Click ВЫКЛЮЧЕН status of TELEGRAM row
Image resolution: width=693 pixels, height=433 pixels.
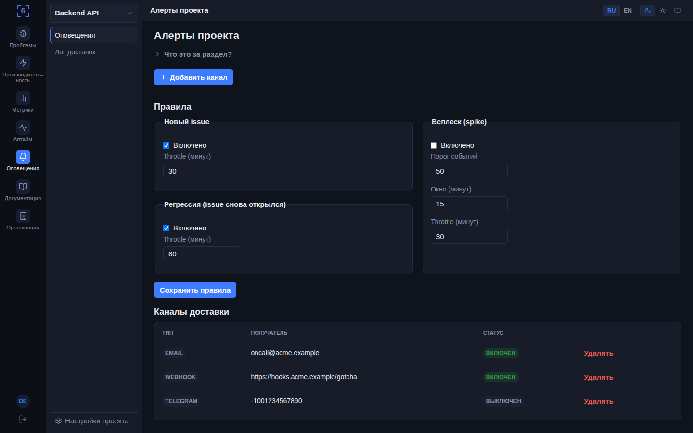503,401
